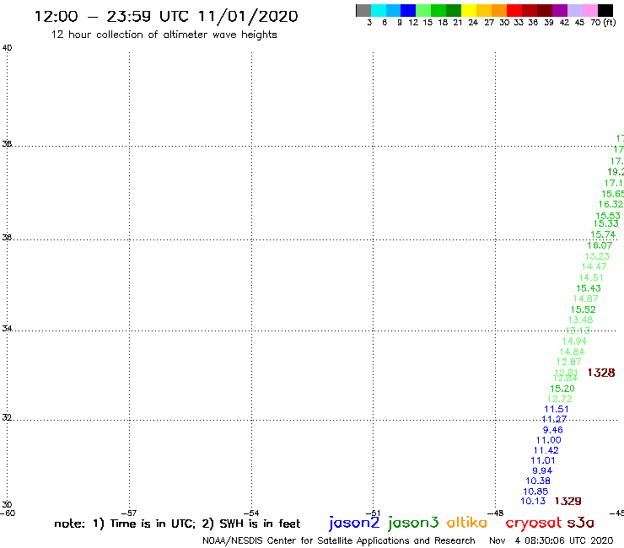Click the 14.87 wave height value
624x548 pixels.
click(x=586, y=298)
